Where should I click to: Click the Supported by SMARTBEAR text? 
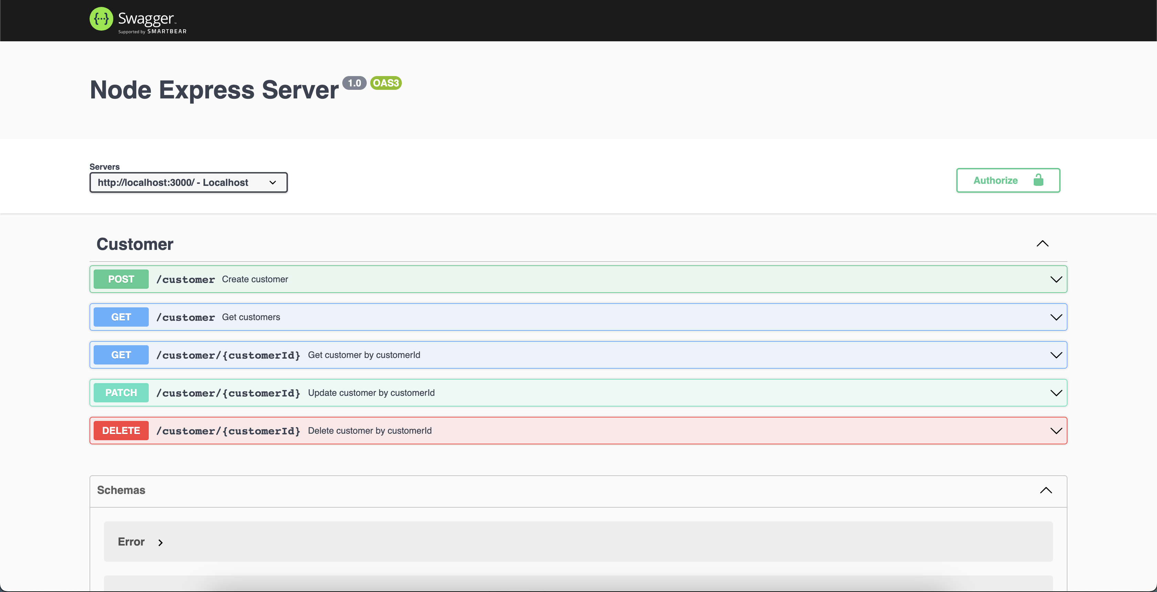(152, 31)
